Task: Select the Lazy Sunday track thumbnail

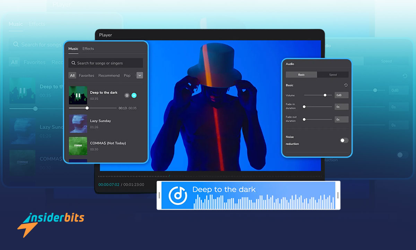Action: tap(78, 124)
